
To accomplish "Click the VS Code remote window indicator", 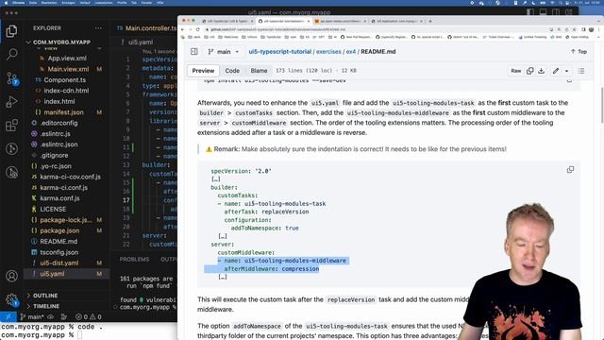I will coord(8,317).
